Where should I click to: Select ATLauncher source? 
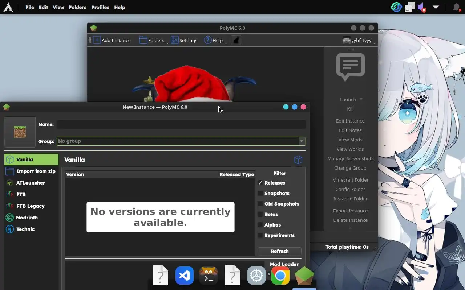coord(31,183)
